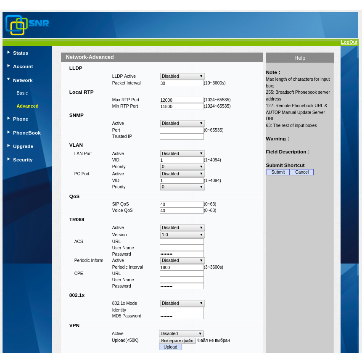The image size is (362, 362).
Task: Open the TR069 Version dropdown
Action: pyautogui.click(x=182, y=235)
